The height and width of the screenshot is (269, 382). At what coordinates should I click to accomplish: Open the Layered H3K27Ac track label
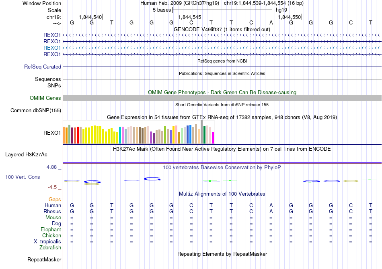26,155
